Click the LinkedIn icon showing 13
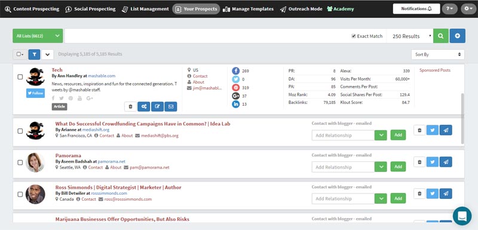This screenshot has width=478, height=230. point(235,104)
